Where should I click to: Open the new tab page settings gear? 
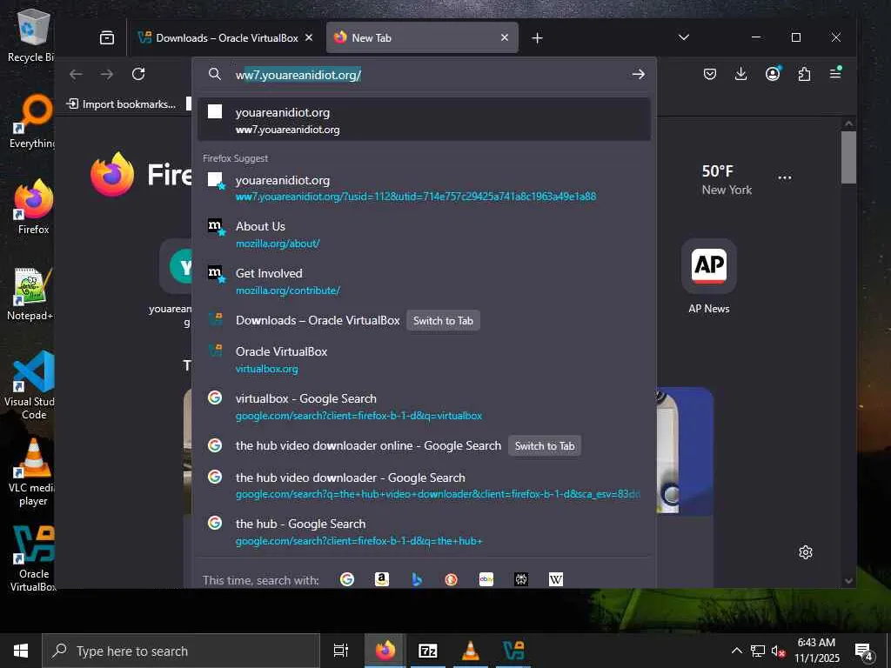pyautogui.click(x=805, y=552)
